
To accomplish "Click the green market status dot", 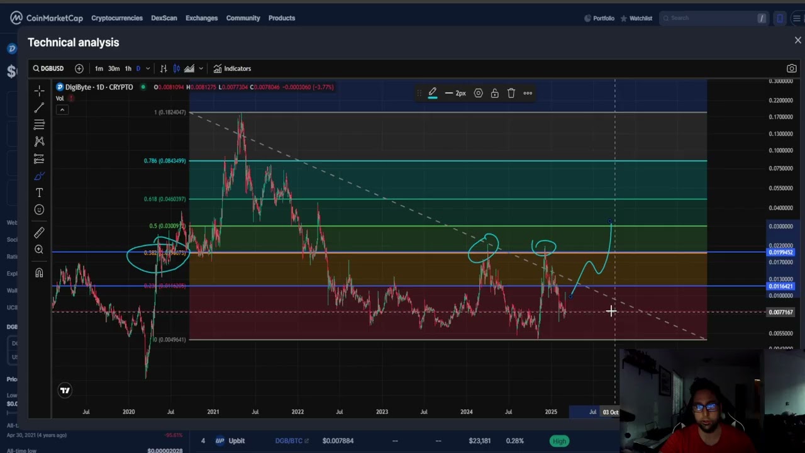I will pyautogui.click(x=143, y=87).
